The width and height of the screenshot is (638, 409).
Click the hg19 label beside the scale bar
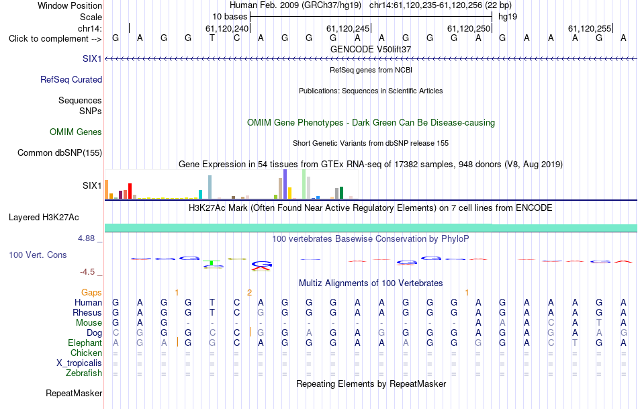coord(508,17)
